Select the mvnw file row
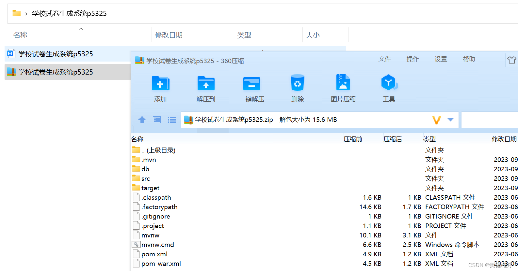 324,235
